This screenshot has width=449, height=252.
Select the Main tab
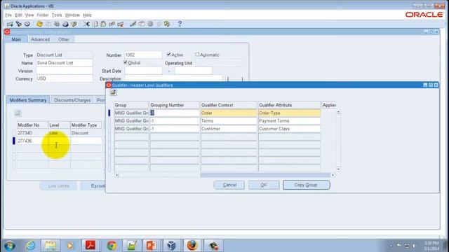point(16,39)
